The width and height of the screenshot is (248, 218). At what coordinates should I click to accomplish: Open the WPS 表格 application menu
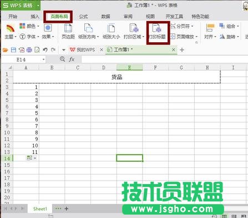[x=21, y=6]
